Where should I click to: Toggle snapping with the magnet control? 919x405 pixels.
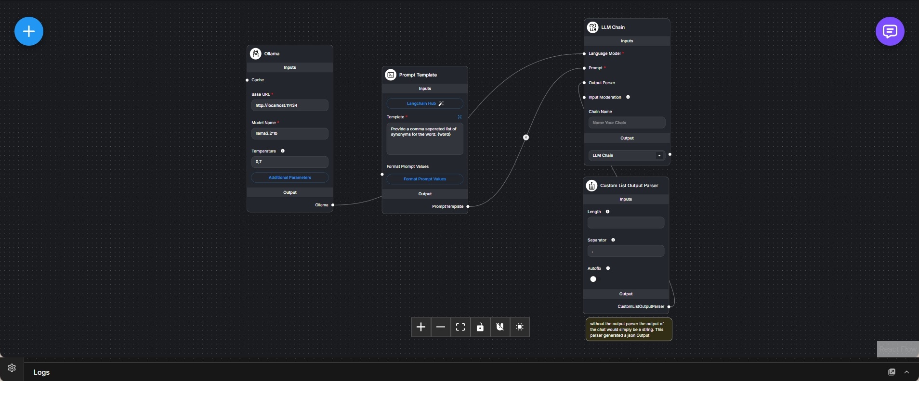[x=500, y=327]
